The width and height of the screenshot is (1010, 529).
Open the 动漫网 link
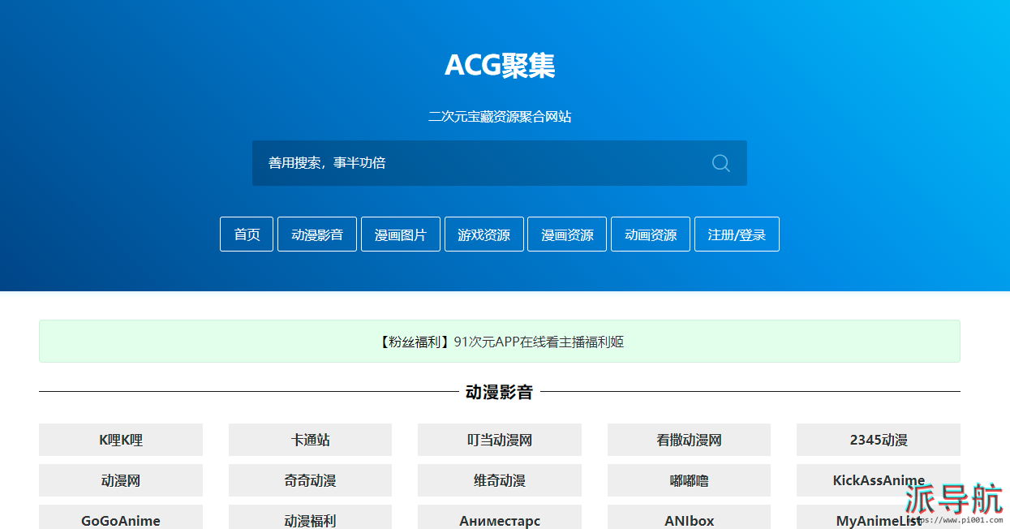click(121, 480)
